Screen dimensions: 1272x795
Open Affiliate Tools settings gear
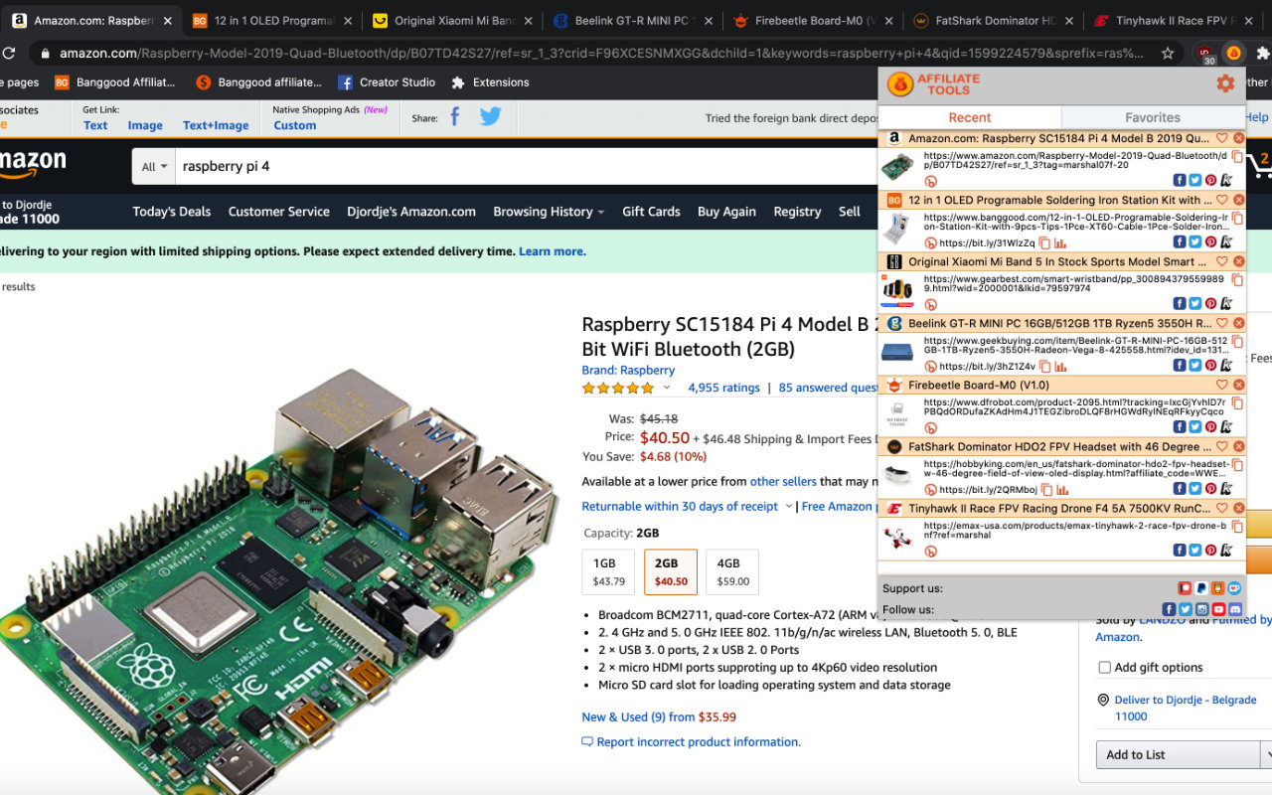1225,84
